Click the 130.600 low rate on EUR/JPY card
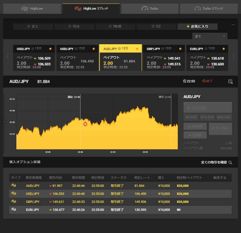Screen dimensions: 241x233 [217, 64]
